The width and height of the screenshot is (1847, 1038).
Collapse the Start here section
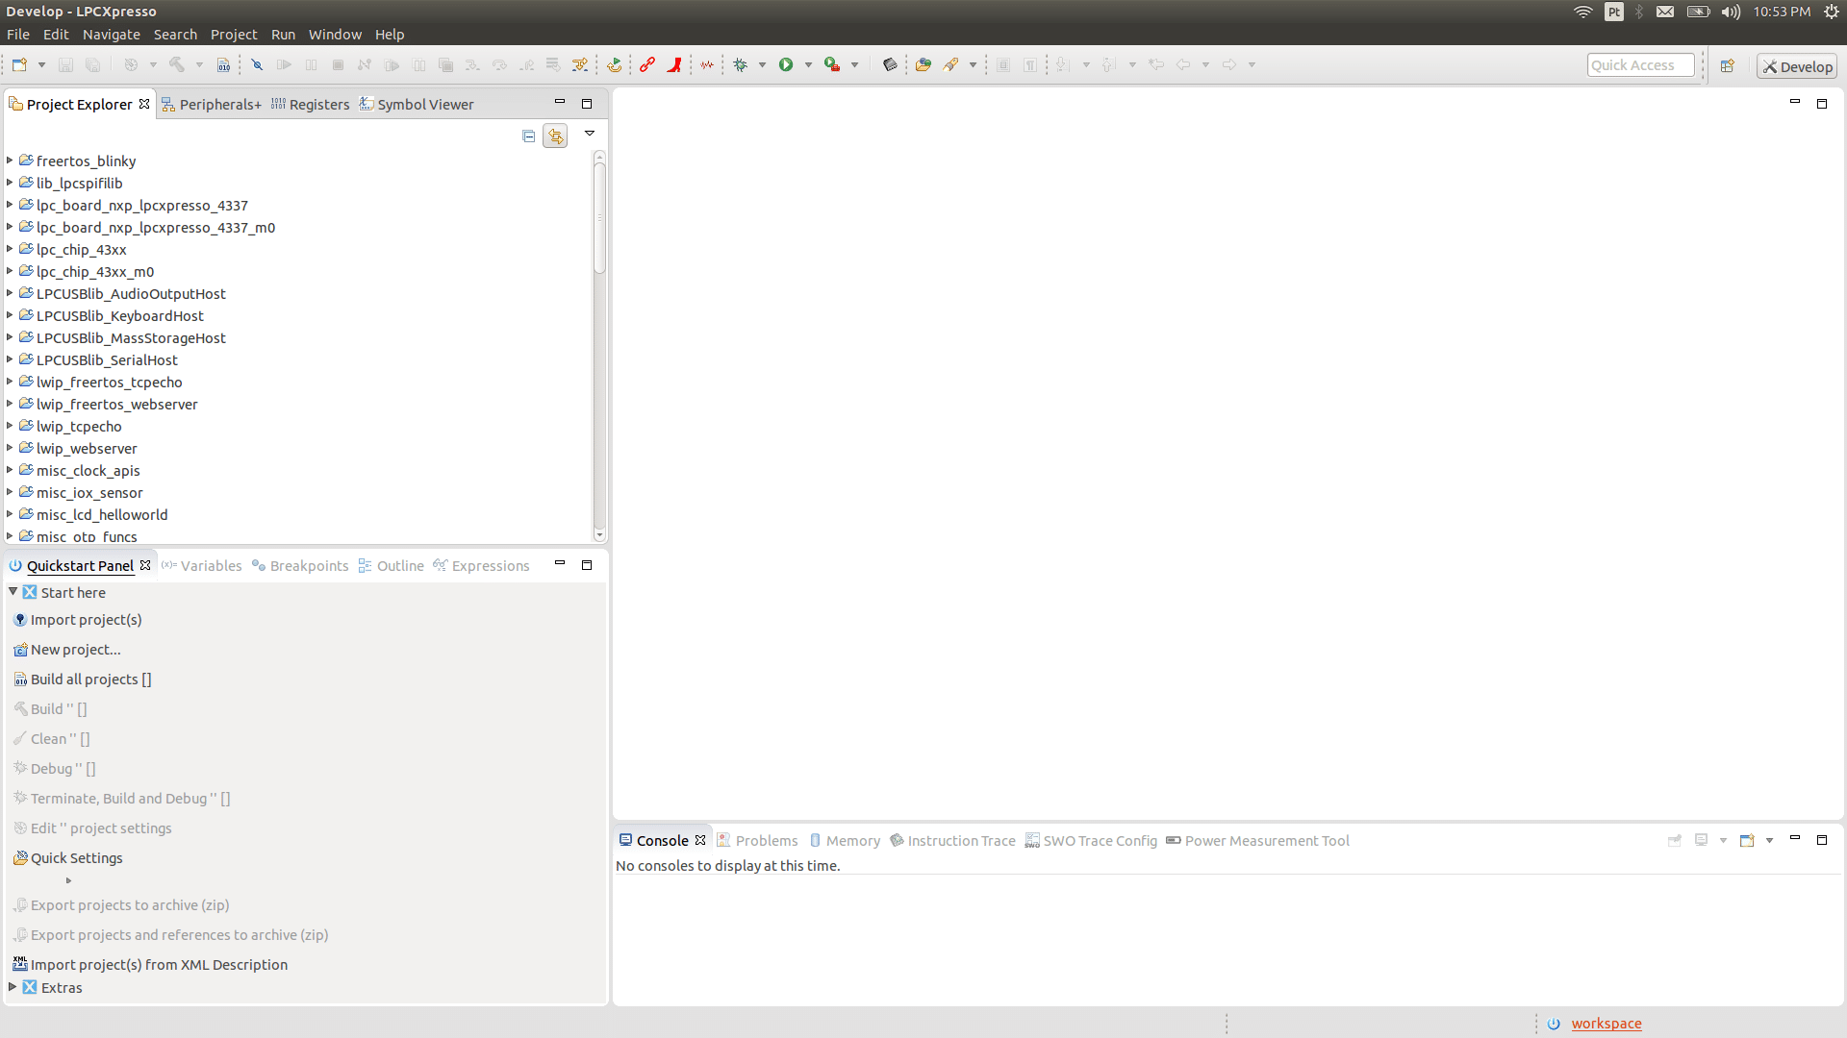tap(13, 592)
